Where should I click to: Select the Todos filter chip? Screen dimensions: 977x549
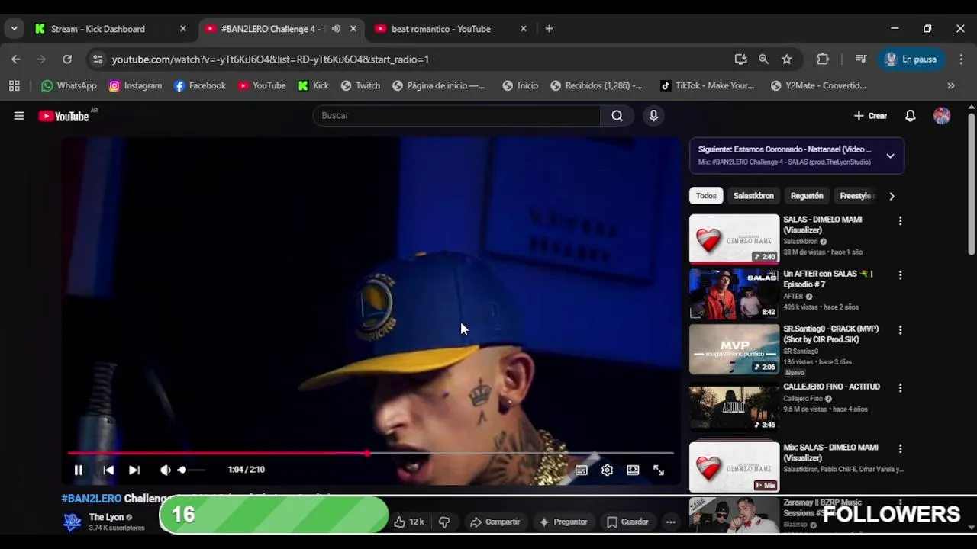706,196
